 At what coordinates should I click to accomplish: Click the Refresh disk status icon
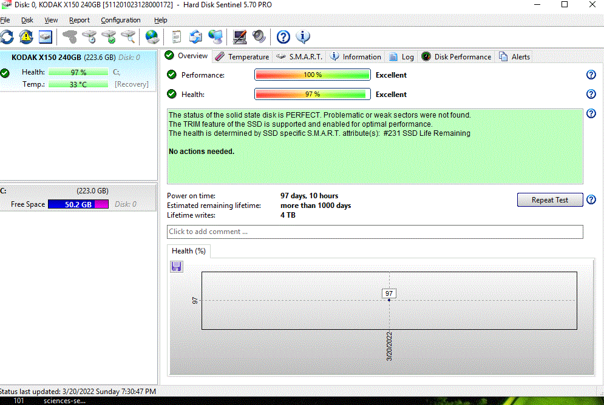click(x=7, y=37)
